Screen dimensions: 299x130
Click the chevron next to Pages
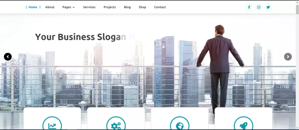pos(74,7)
